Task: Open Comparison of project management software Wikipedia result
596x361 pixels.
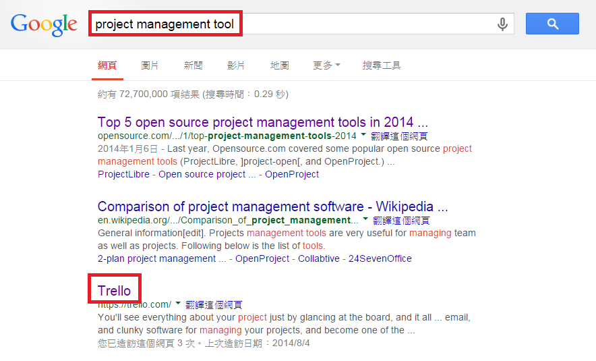Action: 272,206
